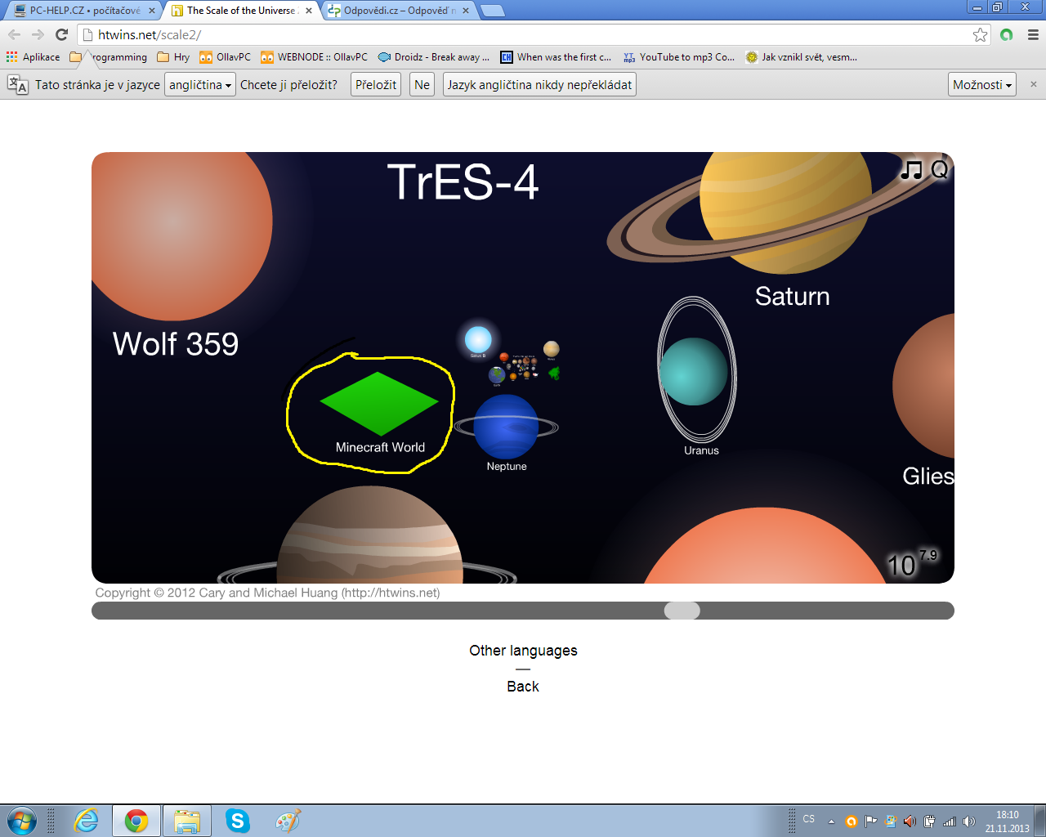Show hidden tray icons arrow
This screenshot has width=1046, height=837.
click(831, 821)
